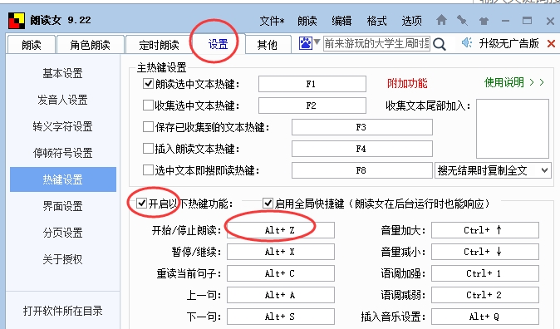Click the search text field
The image size is (560, 329).
[x=376, y=43]
